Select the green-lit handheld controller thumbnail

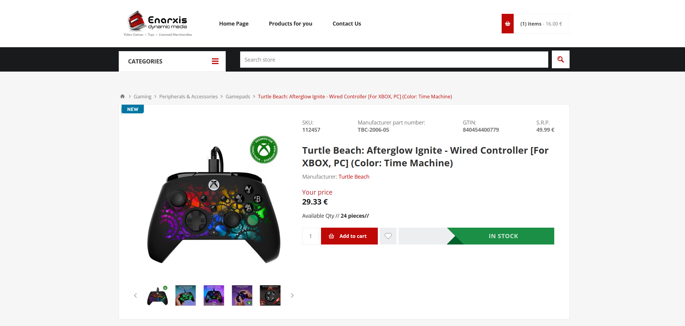pyautogui.click(x=185, y=295)
